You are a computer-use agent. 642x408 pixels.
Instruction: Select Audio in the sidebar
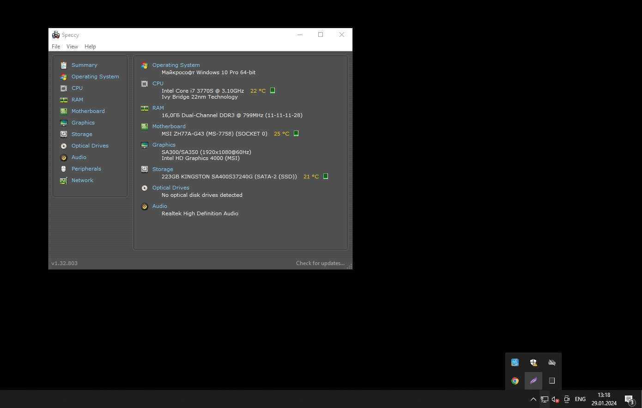point(79,157)
